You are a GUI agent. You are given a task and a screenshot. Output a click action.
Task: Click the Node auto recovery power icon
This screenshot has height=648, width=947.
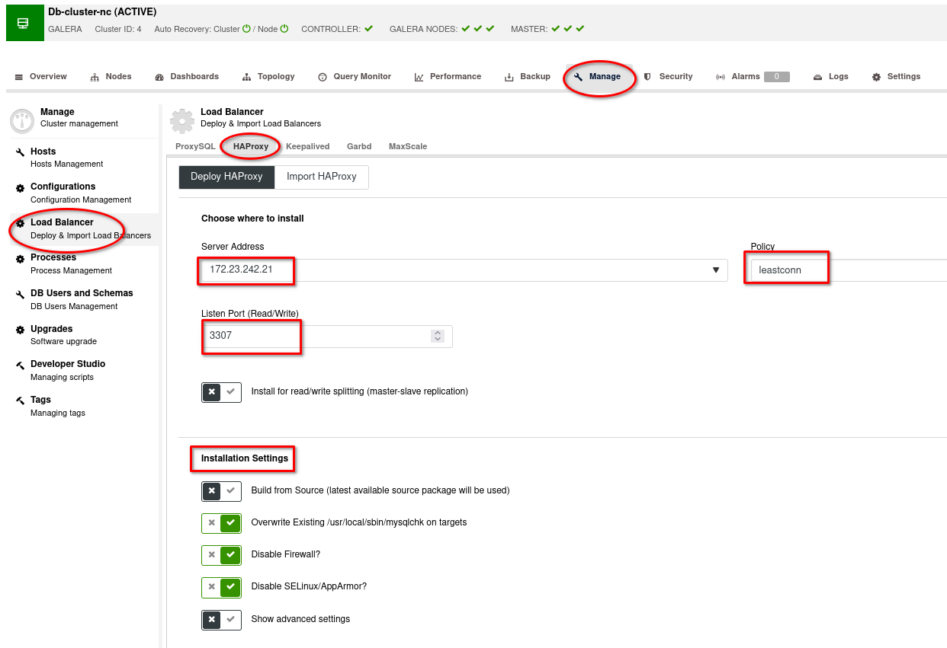tap(284, 29)
